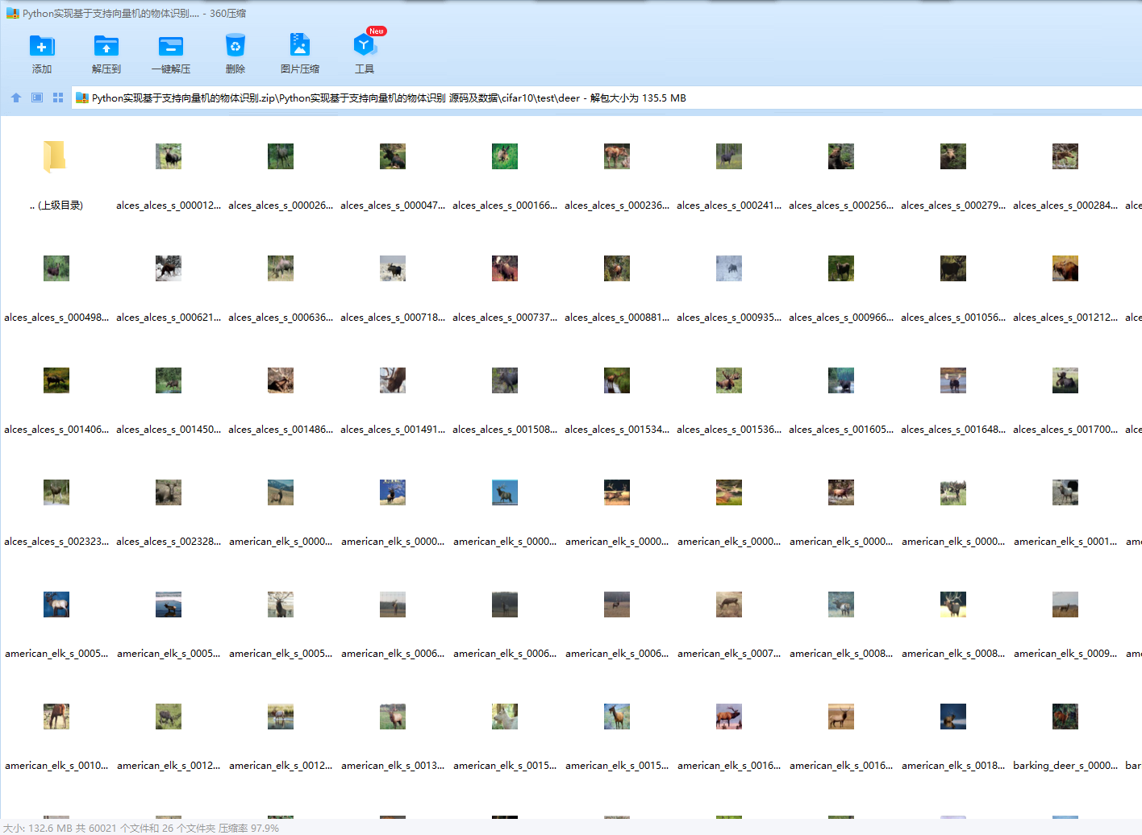This screenshot has height=835, width=1142.
Task: Select the name american_elk_s_0010...
Action: [56, 766]
